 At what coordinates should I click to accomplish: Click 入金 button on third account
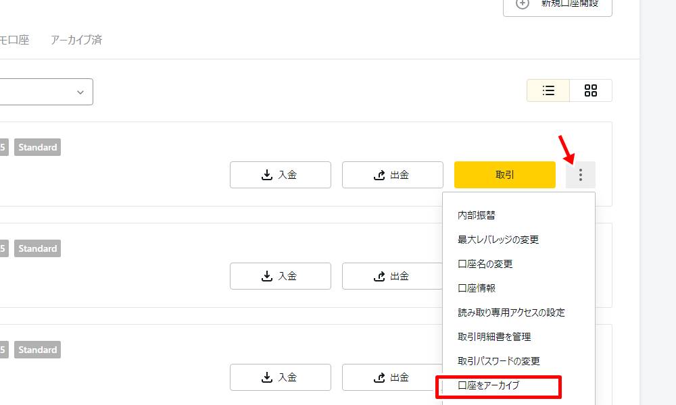(x=280, y=377)
